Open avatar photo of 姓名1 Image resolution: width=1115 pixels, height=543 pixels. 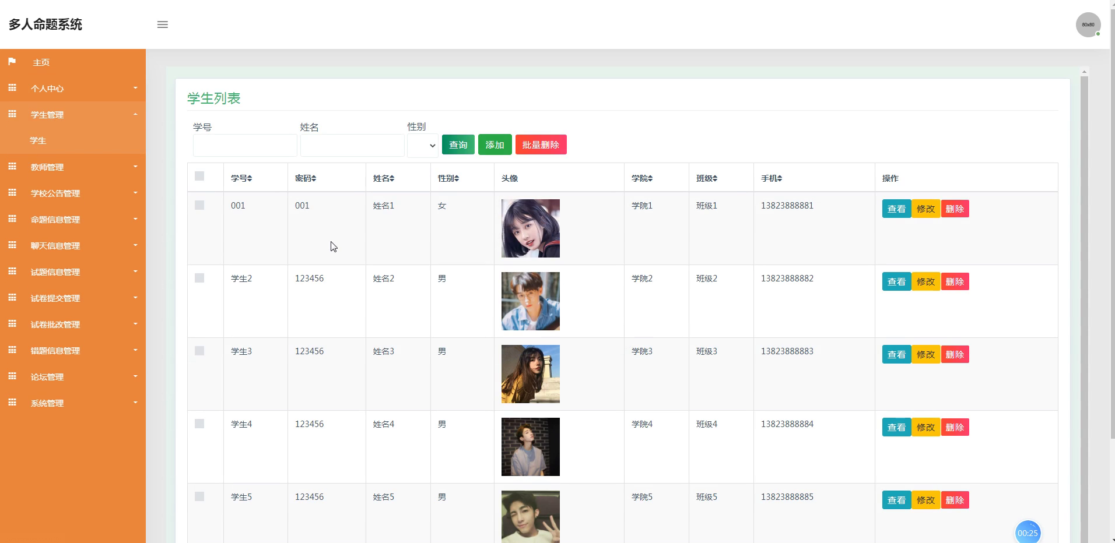[531, 228]
